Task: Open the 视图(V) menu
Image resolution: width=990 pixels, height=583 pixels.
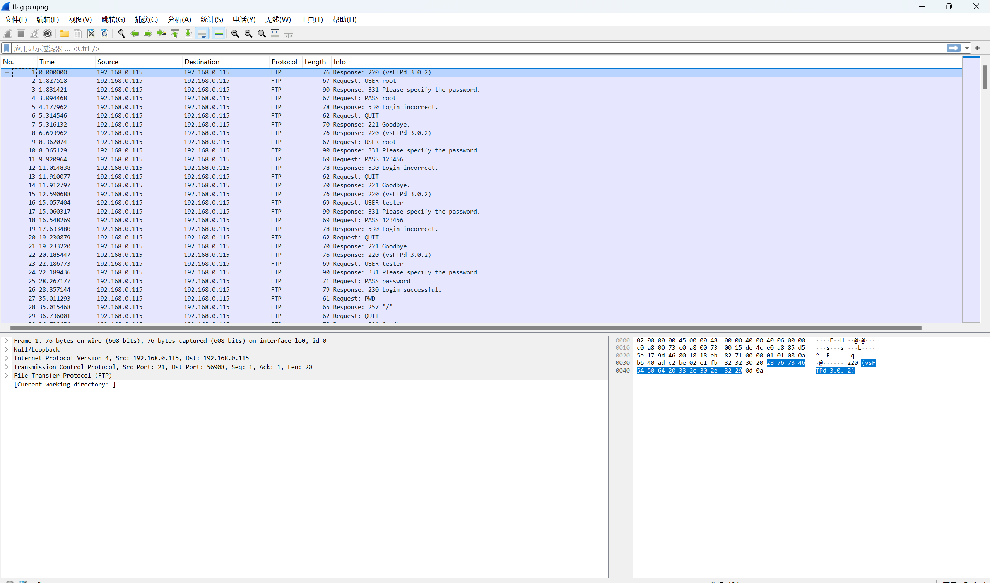Action: point(80,20)
